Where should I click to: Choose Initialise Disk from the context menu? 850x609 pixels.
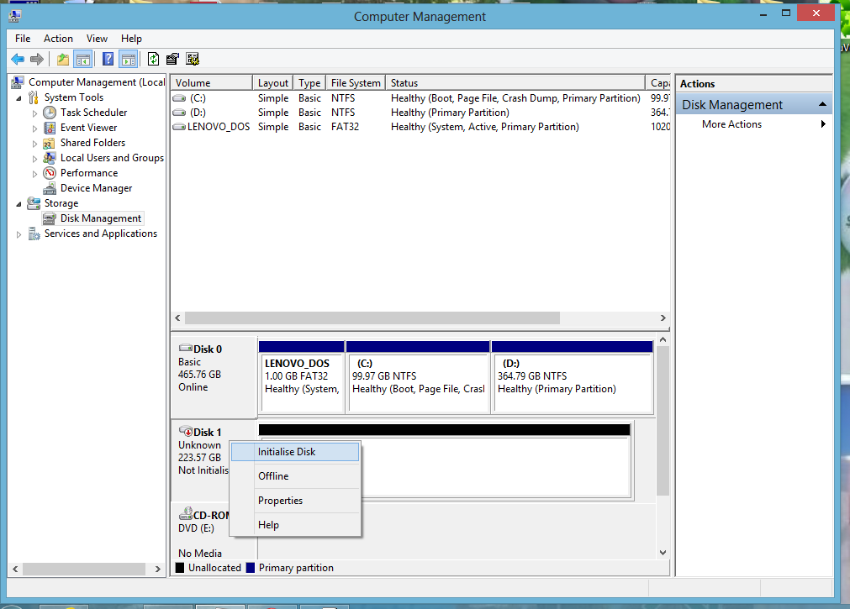click(287, 452)
